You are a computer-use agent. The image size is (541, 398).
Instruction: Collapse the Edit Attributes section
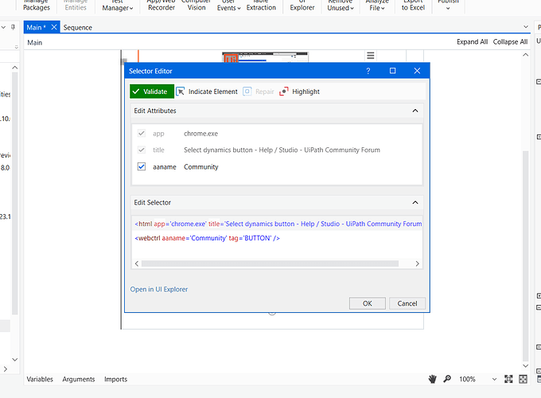[415, 111]
